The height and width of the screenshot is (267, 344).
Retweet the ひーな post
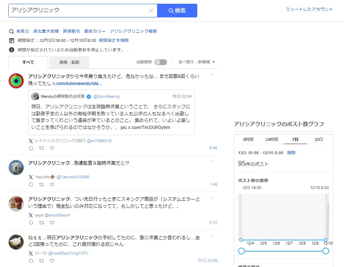coord(41,261)
